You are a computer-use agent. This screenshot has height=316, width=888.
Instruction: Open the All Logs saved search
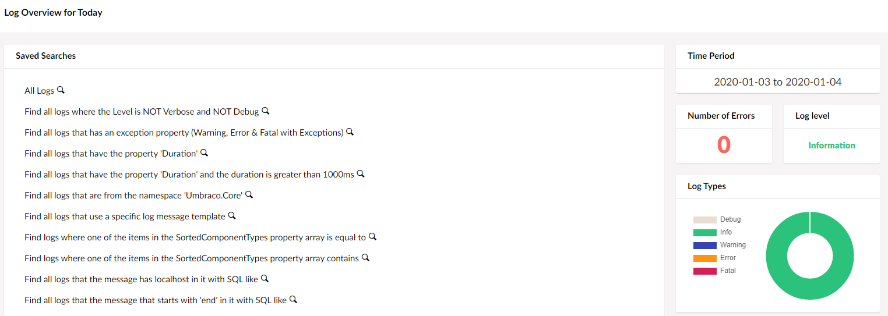click(39, 91)
